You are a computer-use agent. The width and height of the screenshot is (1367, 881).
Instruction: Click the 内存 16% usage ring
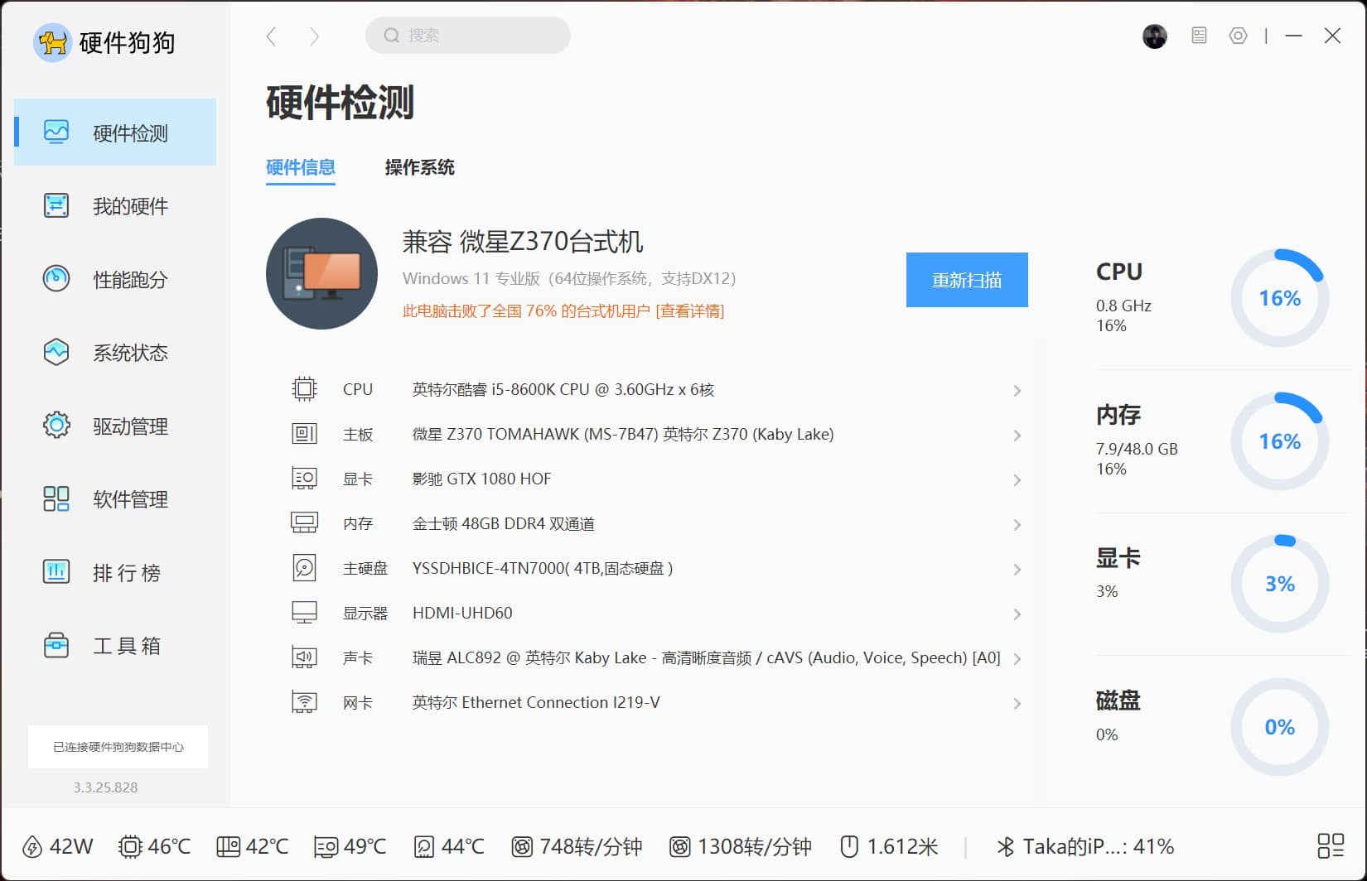[x=1279, y=441]
